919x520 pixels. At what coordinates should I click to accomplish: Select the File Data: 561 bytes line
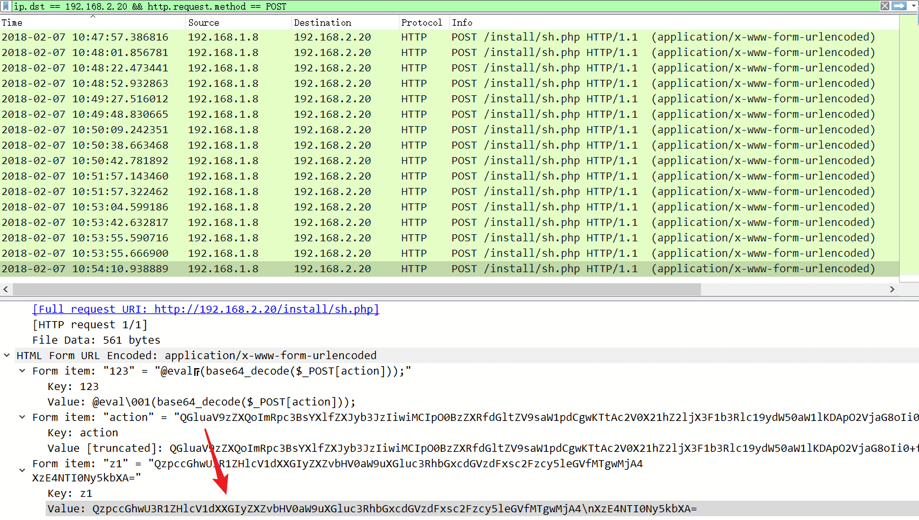click(x=96, y=340)
